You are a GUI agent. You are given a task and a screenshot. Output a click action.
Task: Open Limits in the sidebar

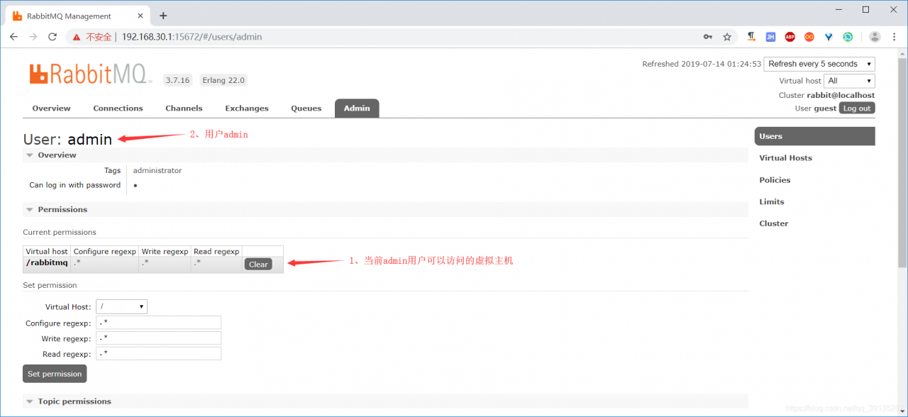[772, 202]
